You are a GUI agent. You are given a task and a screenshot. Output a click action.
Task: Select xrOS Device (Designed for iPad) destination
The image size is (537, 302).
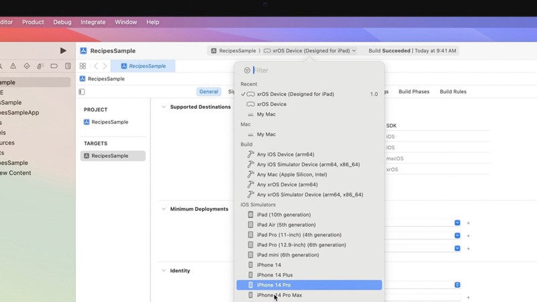click(x=309, y=94)
